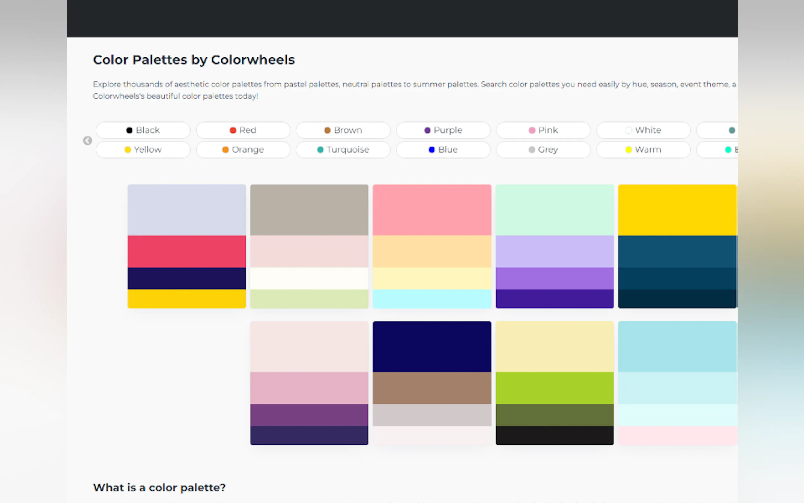Filter palettes by Pink
The width and height of the screenshot is (804, 503).
point(543,130)
